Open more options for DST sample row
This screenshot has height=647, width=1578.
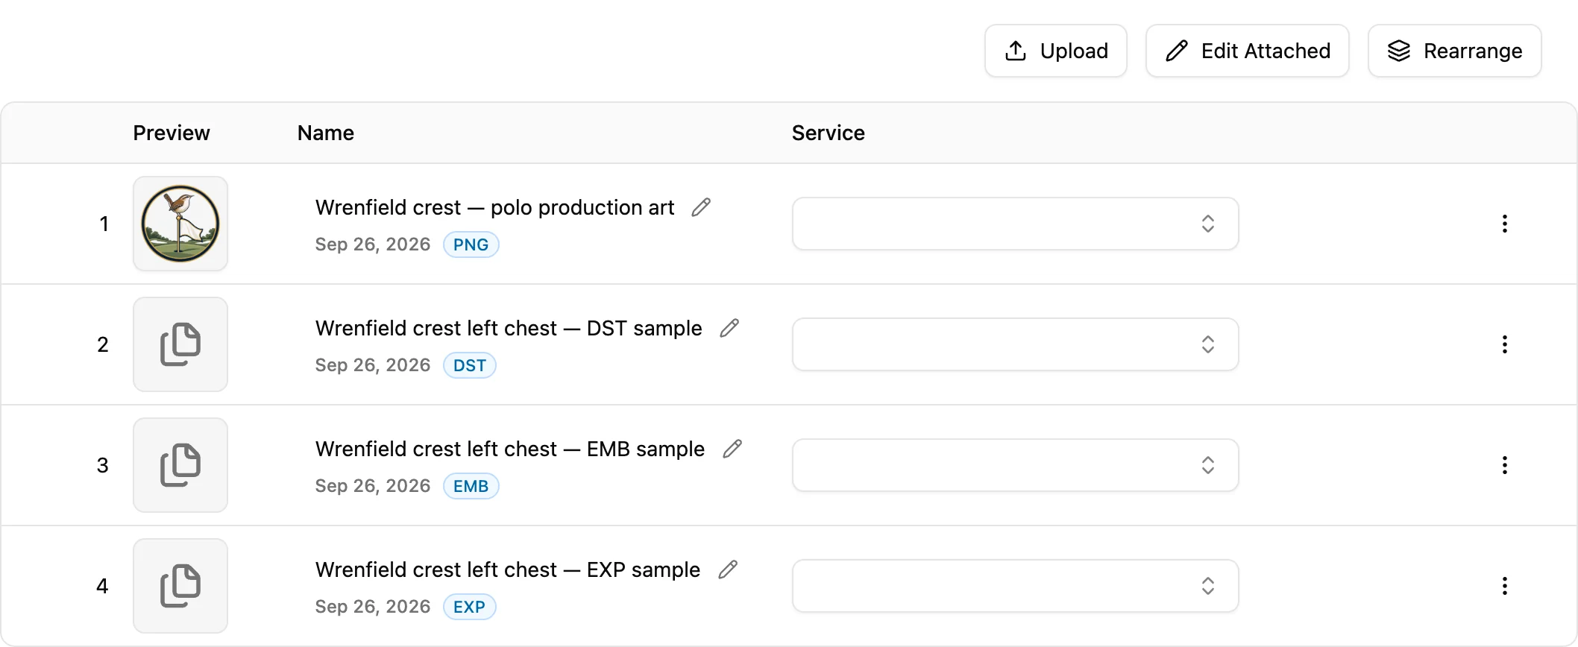coord(1505,344)
